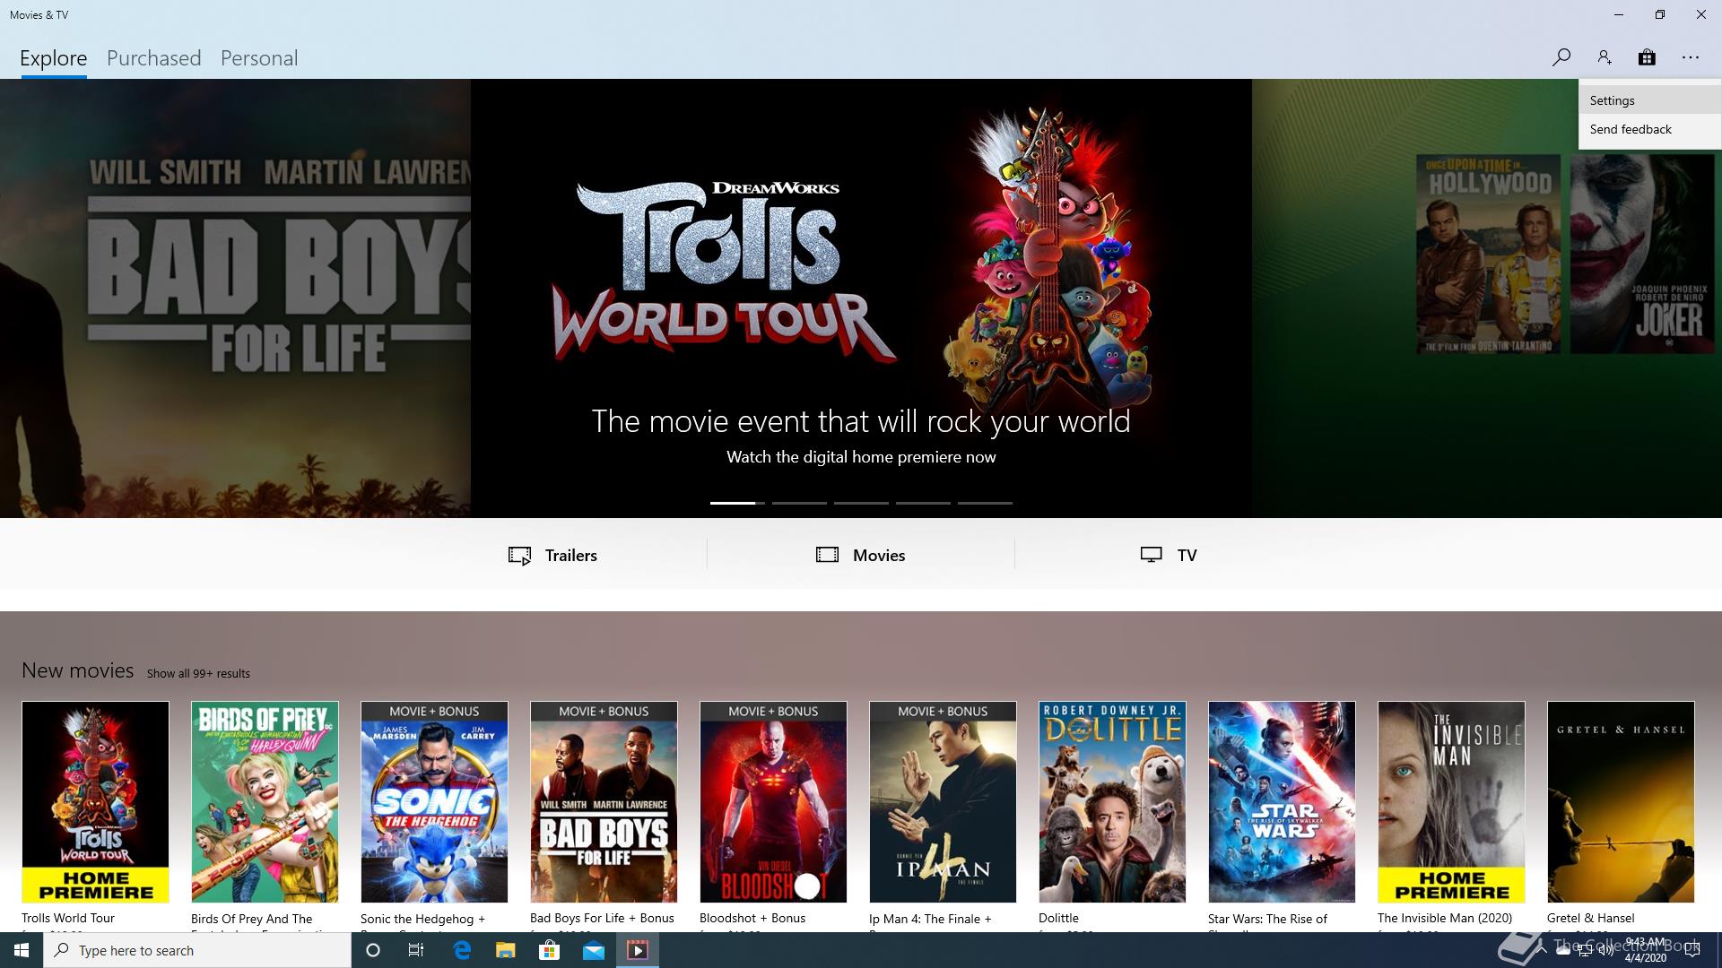Switch to the Purchased tab
The width and height of the screenshot is (1722, 968).
154,58
